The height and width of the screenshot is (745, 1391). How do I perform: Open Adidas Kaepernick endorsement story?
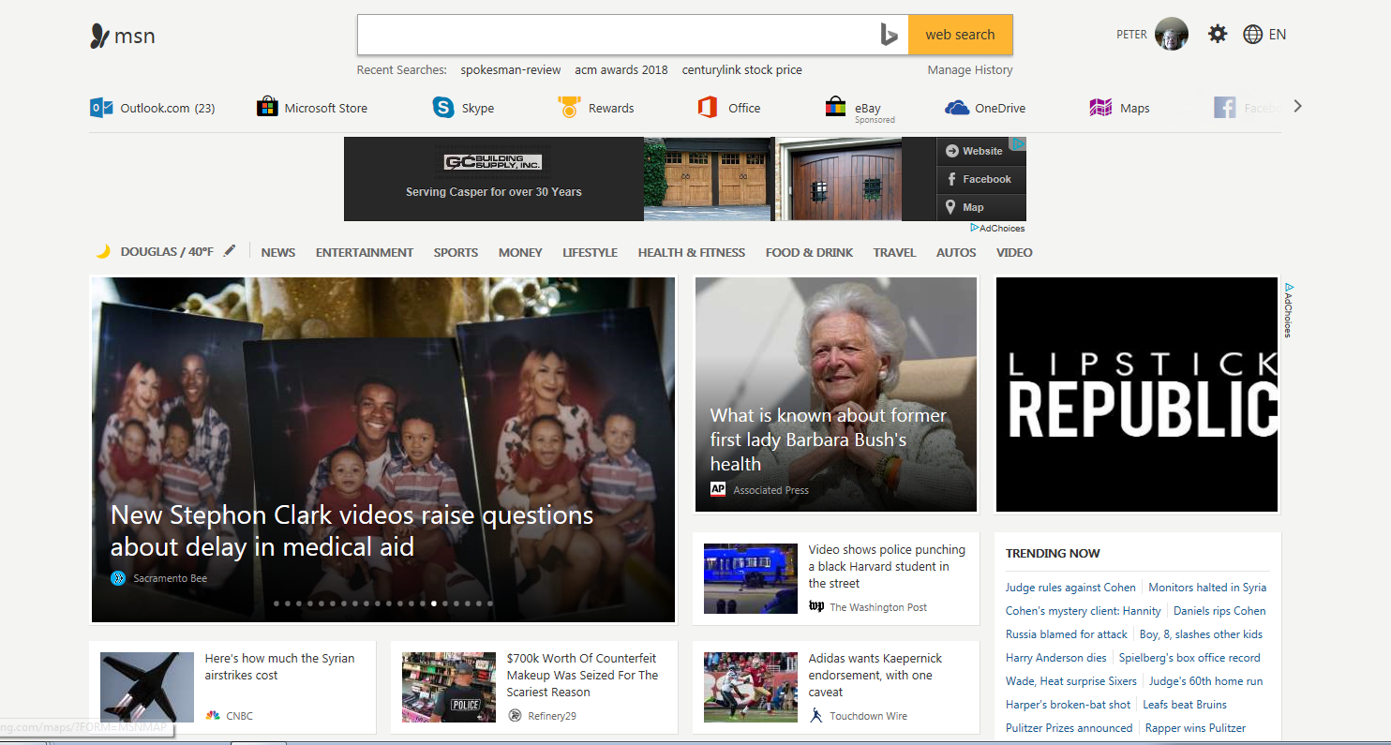[x=875, y=675]
